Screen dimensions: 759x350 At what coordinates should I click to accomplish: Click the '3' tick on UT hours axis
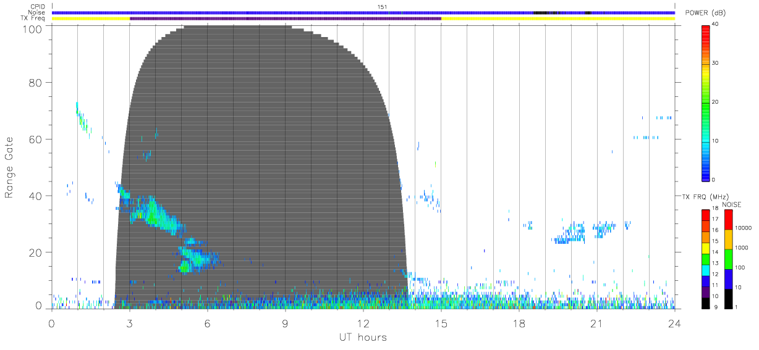[x=130, y=323]
